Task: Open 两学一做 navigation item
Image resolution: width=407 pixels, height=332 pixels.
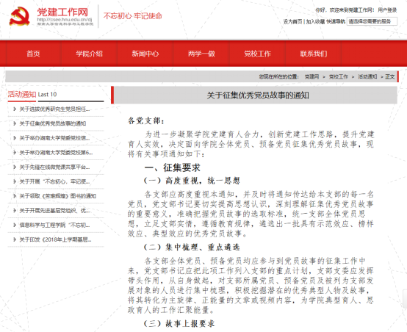Action: [x=201, y=54]
